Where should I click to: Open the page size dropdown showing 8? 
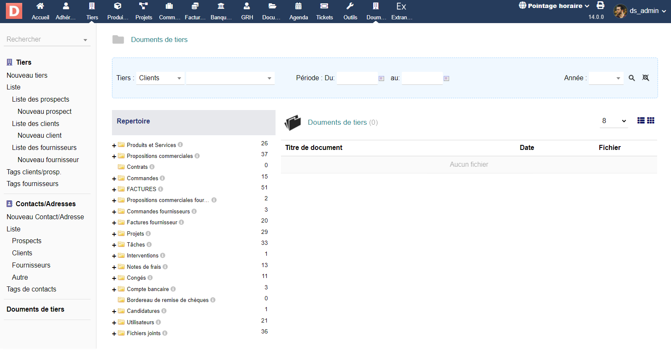[x=613, y=121]
